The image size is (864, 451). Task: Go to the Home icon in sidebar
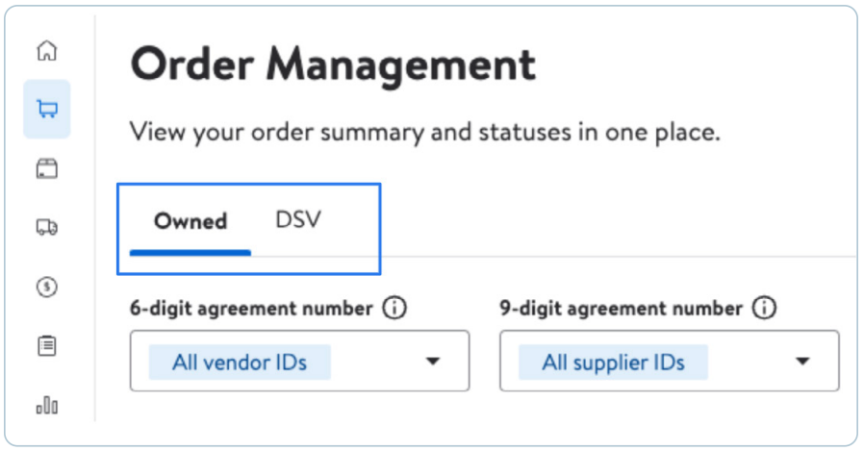tap(47, 51)
